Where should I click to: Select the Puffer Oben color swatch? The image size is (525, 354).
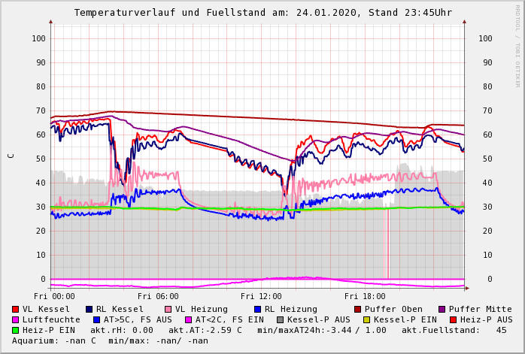pyautogui.click(x=358, y=309)
